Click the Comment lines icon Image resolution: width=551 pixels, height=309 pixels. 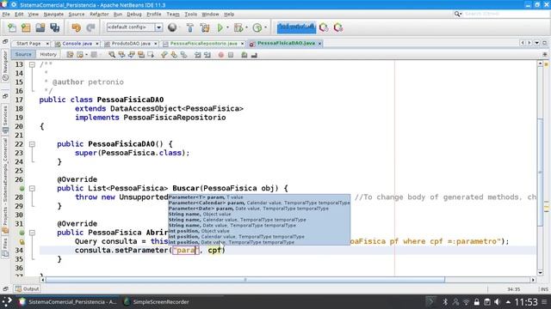tap(245, 55)
